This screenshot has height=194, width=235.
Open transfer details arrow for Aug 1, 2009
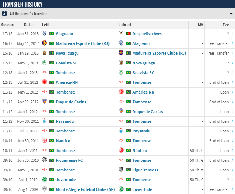pos(232,189)
